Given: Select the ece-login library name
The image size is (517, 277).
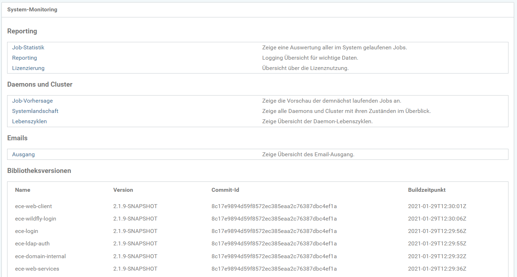Looking at the screenshot, I should 27,231.
